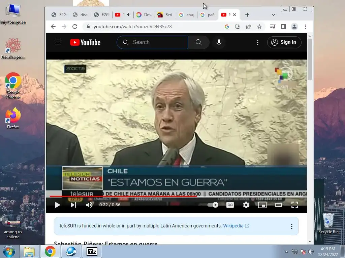Activate miniplayer mode
This screenshot has height=258, width=345.
(x=262, y=205)
